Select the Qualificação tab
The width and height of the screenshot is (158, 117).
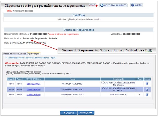tap(34, 53)
